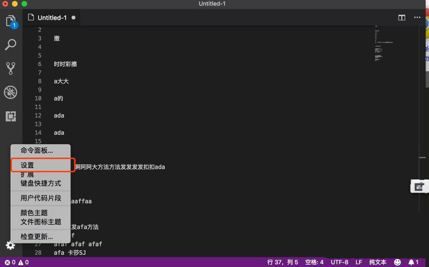The width and height of the screenshot is (429, 267).
Task: Open the Explorer view in the activity bar
Action: 10,20
